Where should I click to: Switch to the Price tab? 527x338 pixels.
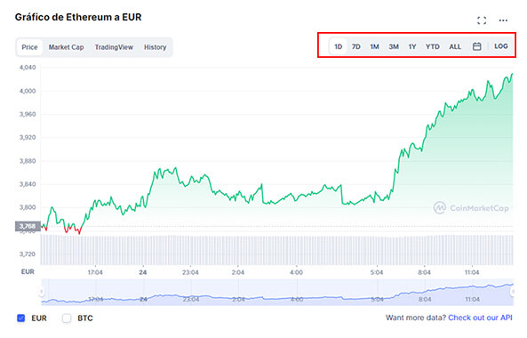pos(29,47)
